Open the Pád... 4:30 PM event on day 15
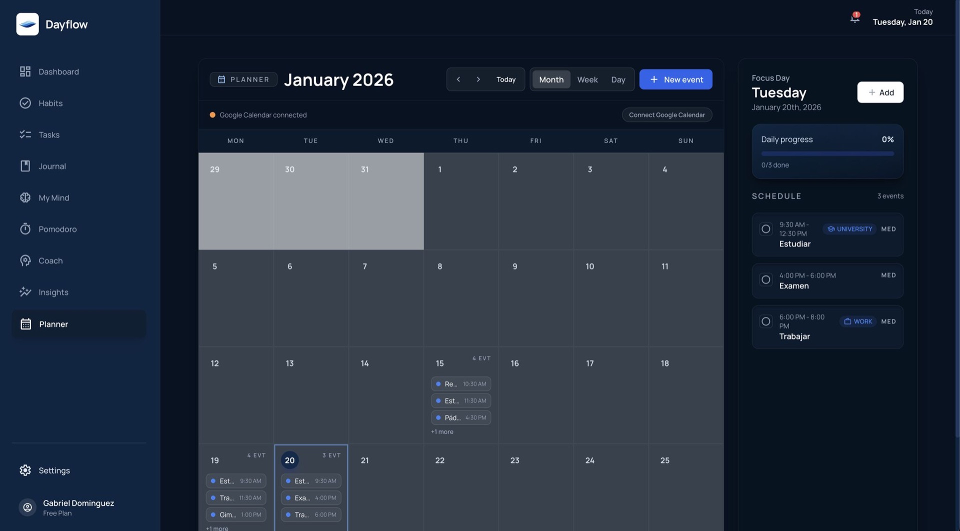Viewport: 960px width, 531px height. point(461,418)
